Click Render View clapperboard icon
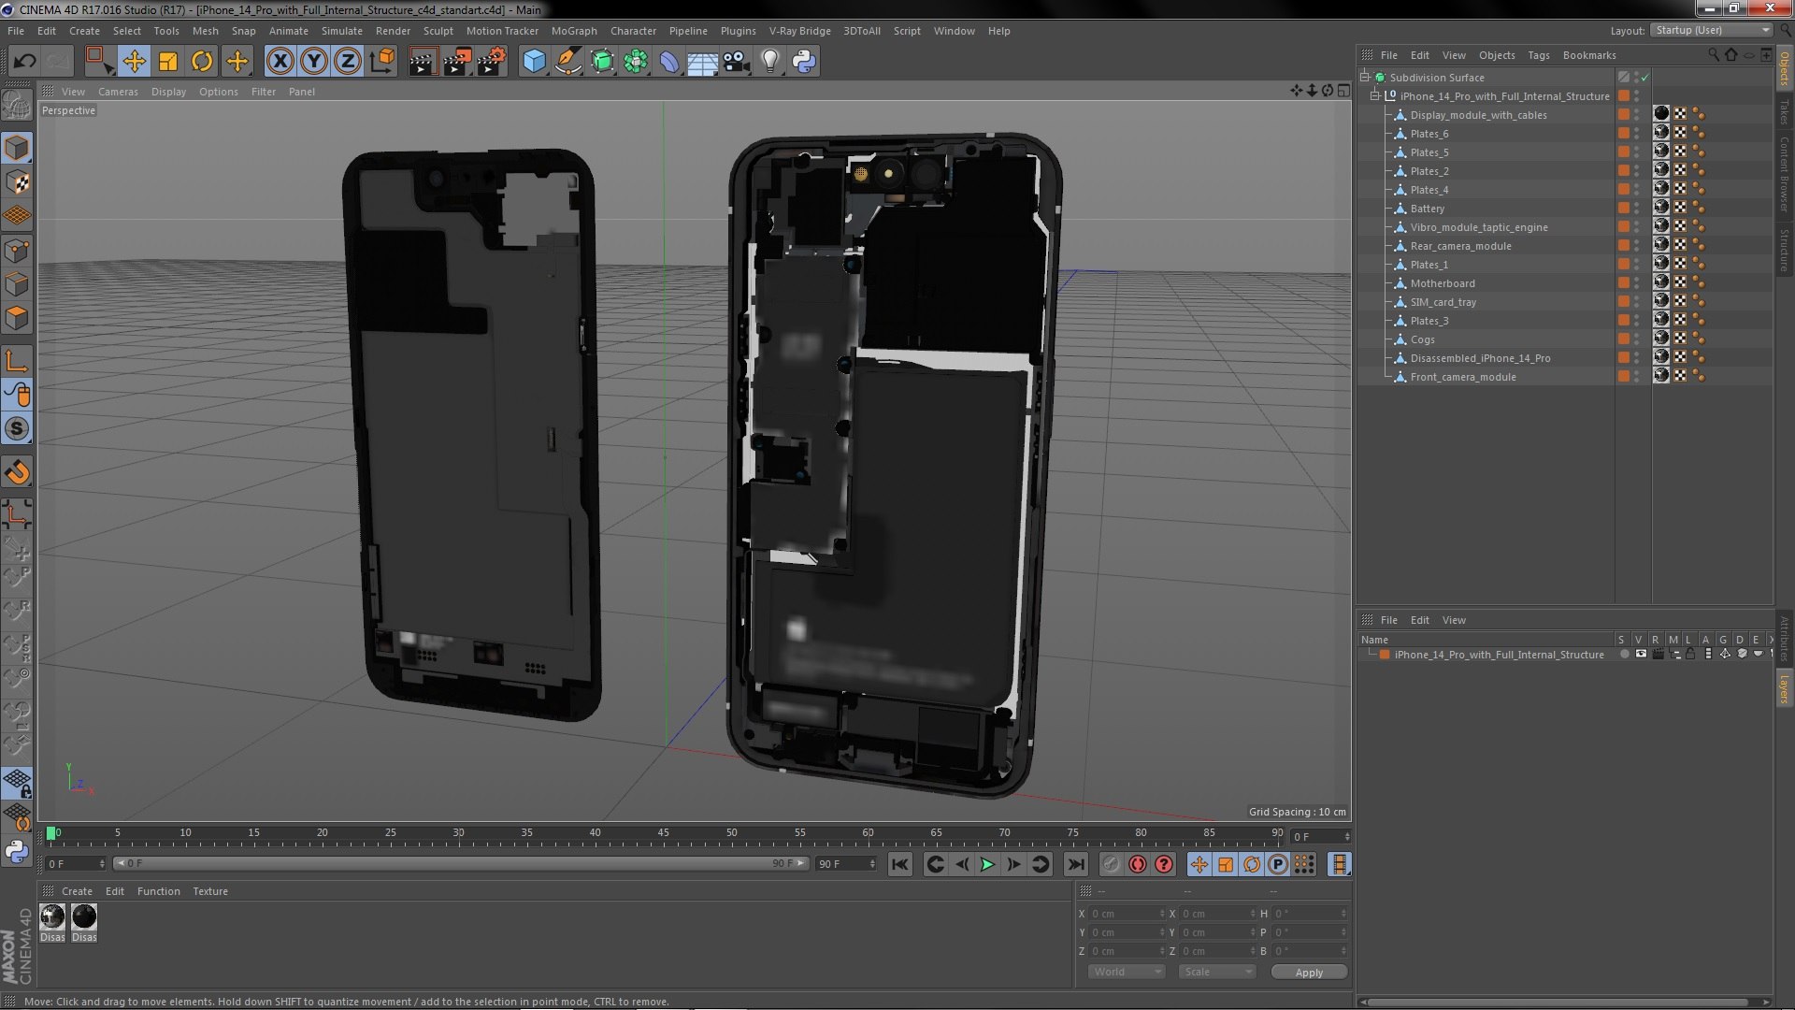Image resolution: width=1795 pixels, height=1010 pixels. (x=422, y=62)
